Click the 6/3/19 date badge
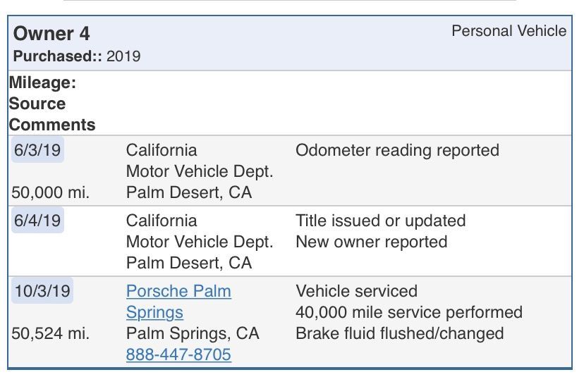 click(x=37, y=150)
